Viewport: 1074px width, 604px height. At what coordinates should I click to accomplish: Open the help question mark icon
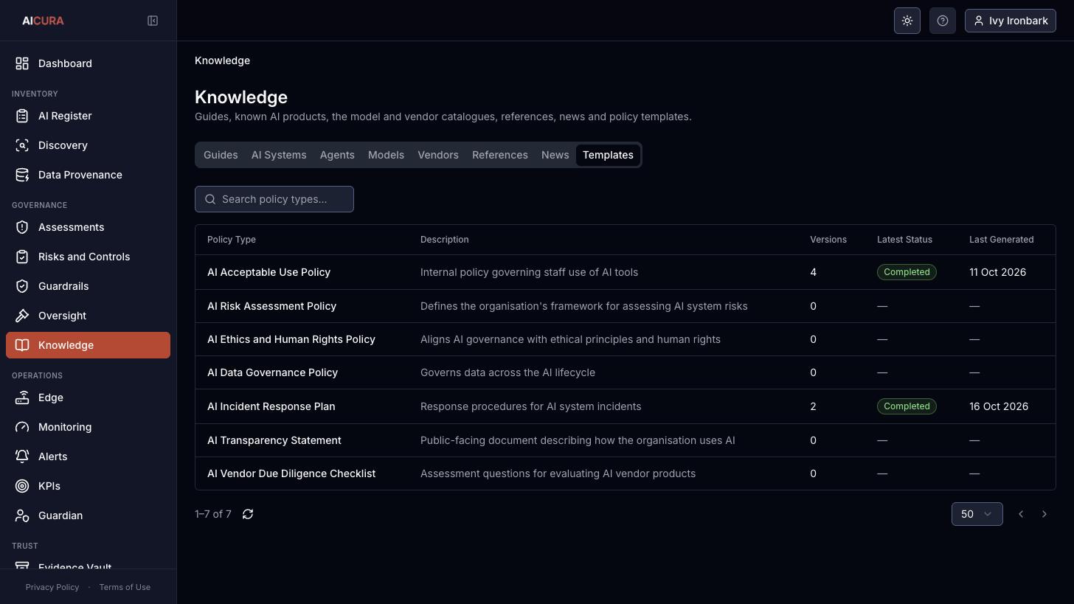(x=943, y=21)
